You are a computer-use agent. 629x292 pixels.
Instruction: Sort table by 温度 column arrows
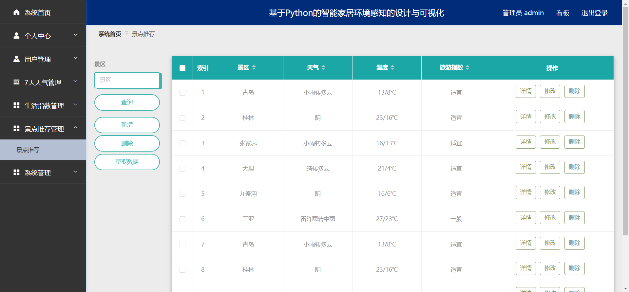click(392, 67)
